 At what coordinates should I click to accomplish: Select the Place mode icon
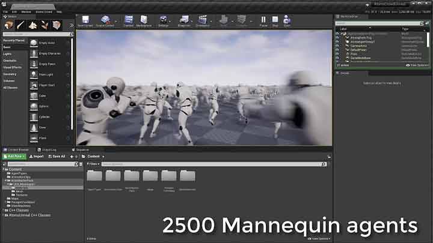pyautogui.click(x=9, y=25)
